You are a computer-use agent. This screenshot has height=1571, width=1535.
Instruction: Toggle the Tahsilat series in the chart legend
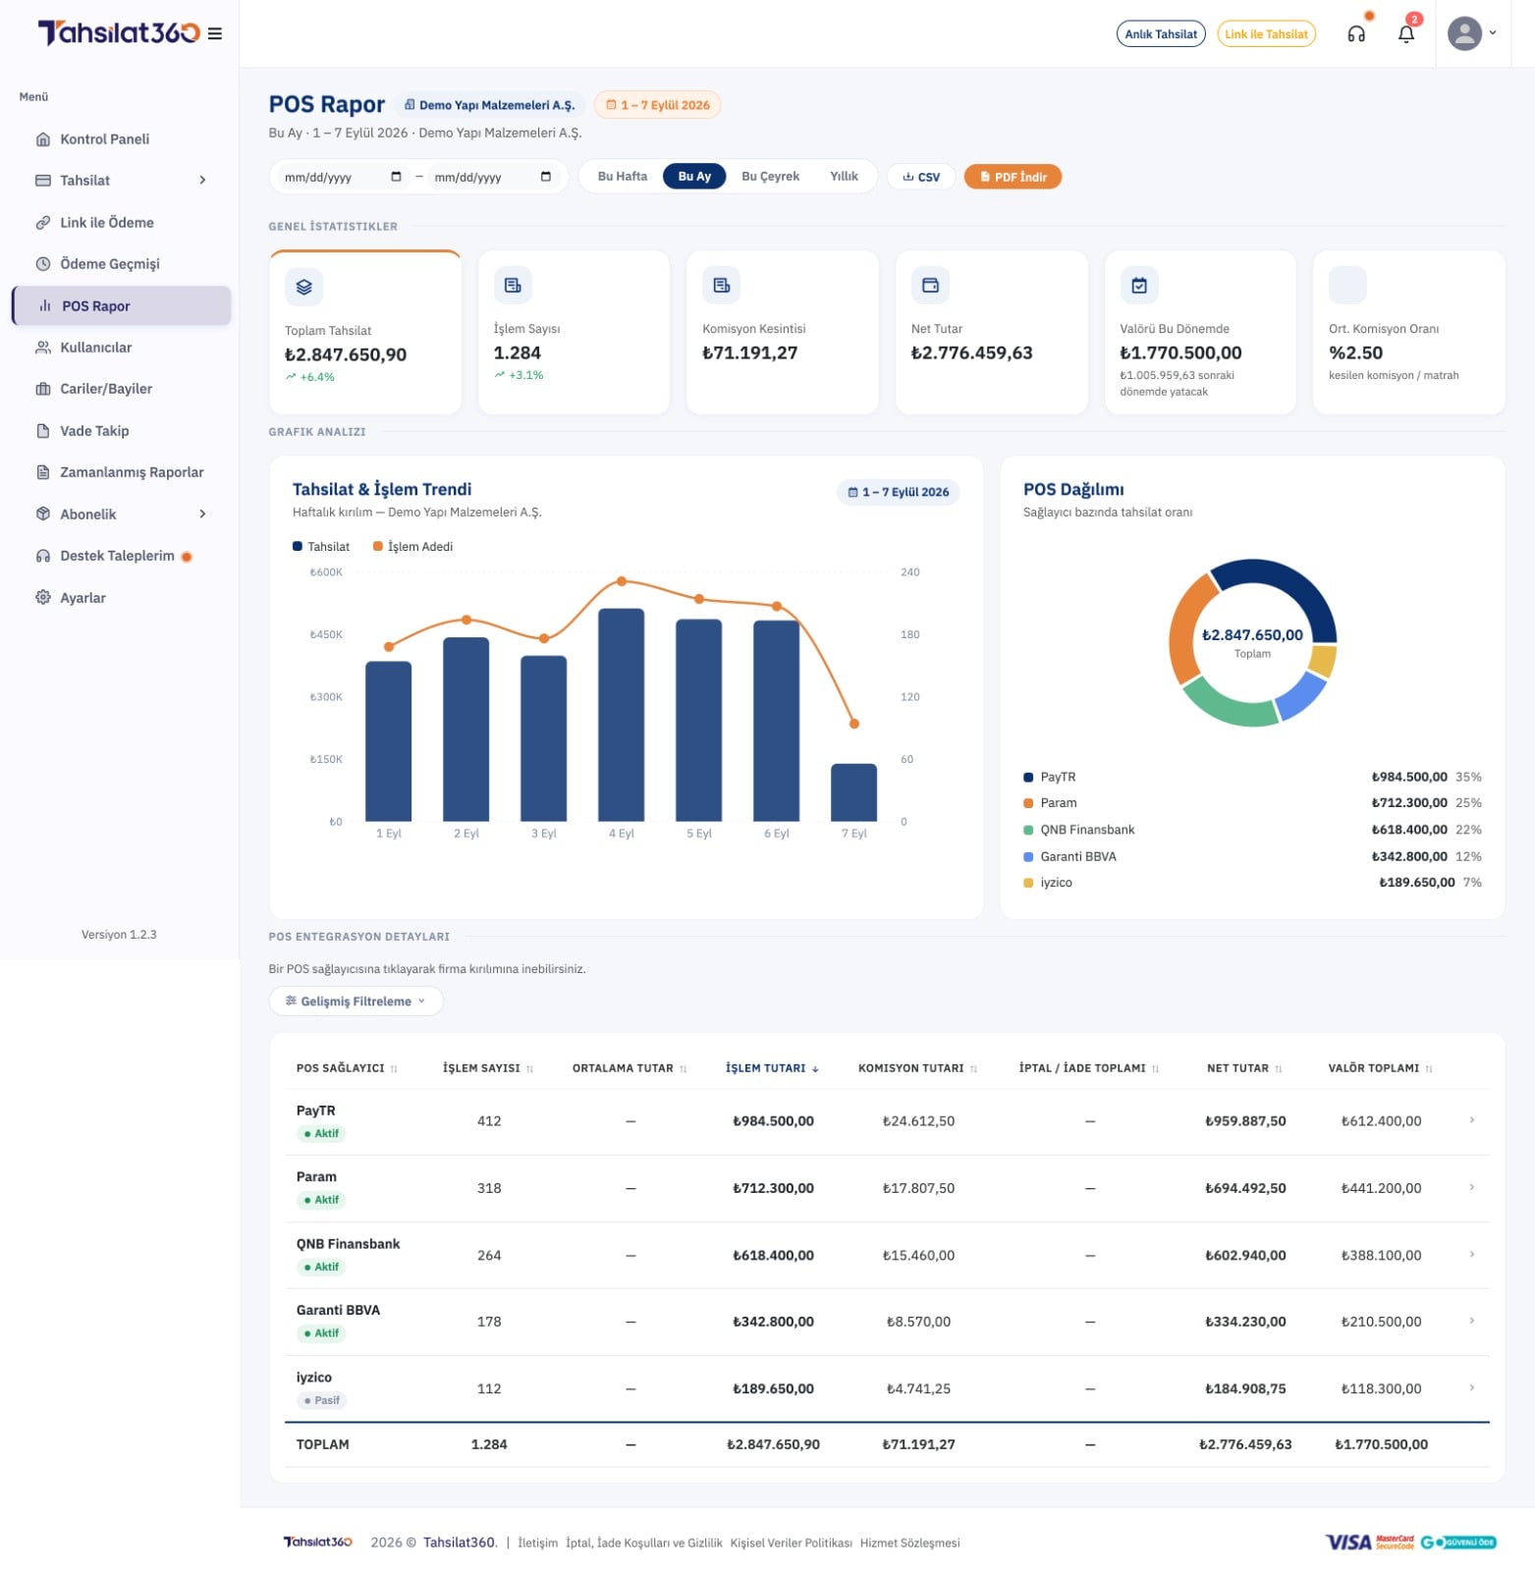[x=321, y=547]
